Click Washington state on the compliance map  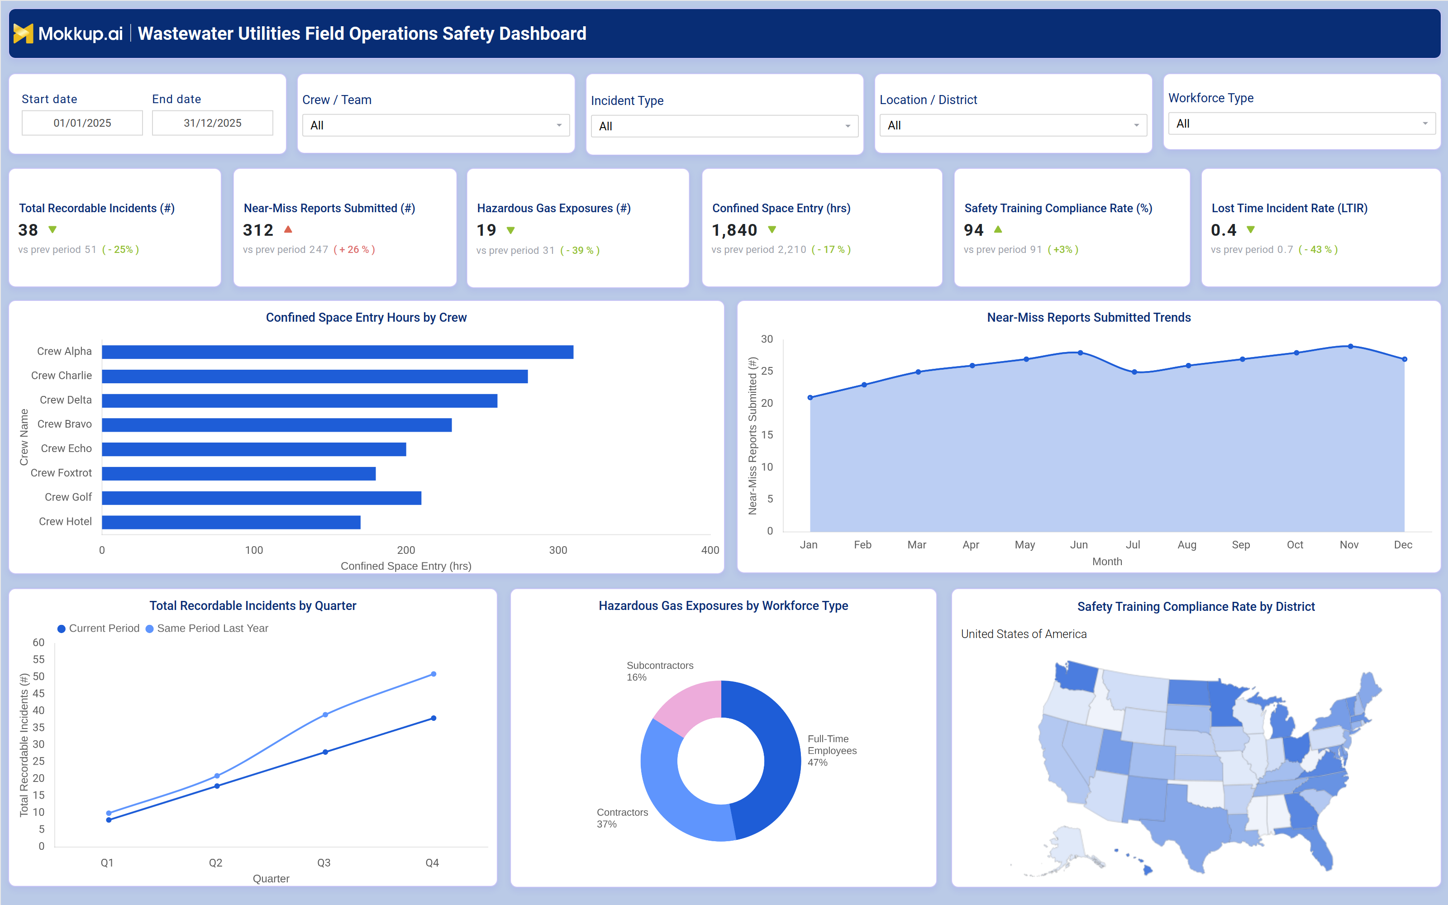click(1078, 676)
